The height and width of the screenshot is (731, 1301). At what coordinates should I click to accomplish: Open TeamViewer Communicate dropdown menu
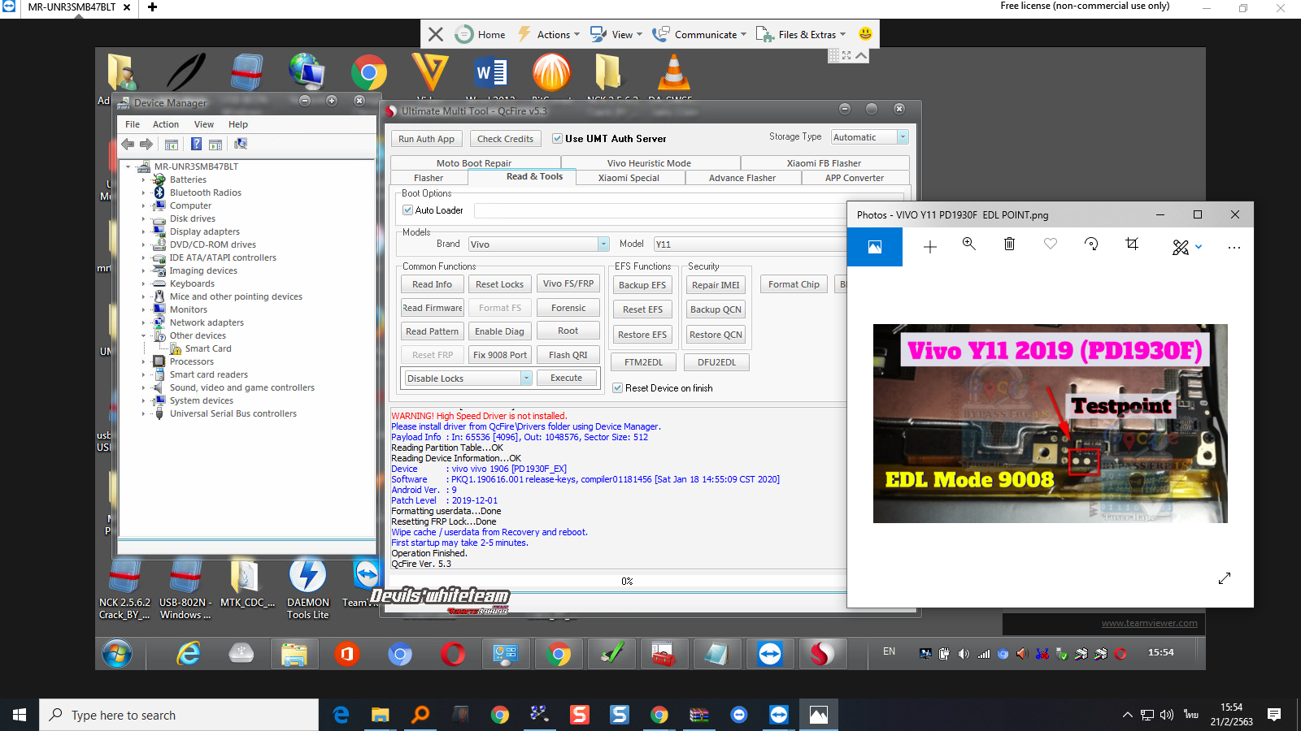(x=699, y=34)
